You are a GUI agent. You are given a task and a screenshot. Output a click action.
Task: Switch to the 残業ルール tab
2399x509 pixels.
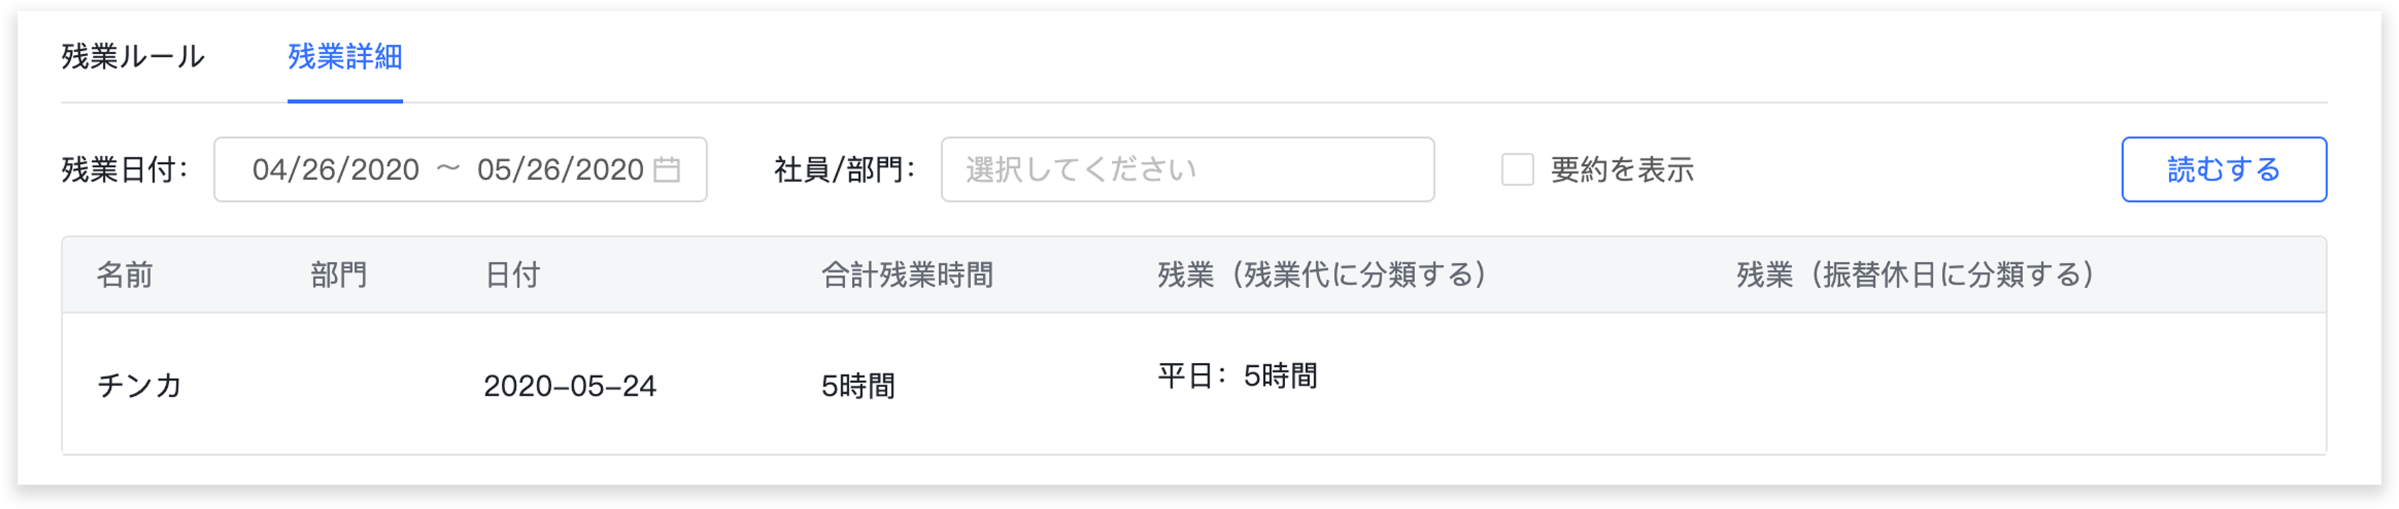point(133,57)
